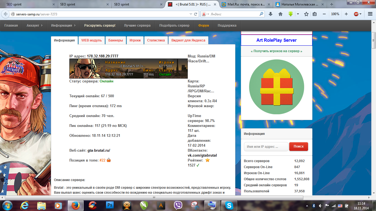Open Photoshop from the taskbar
The height and width of the screenshot is (211, 376).
pyautogui.click(x=110, y=206)
